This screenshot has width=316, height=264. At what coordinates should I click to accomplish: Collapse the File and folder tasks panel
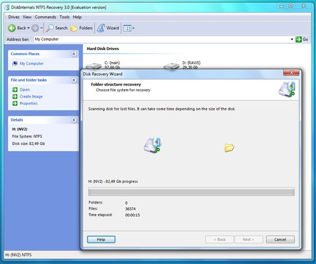74,80
